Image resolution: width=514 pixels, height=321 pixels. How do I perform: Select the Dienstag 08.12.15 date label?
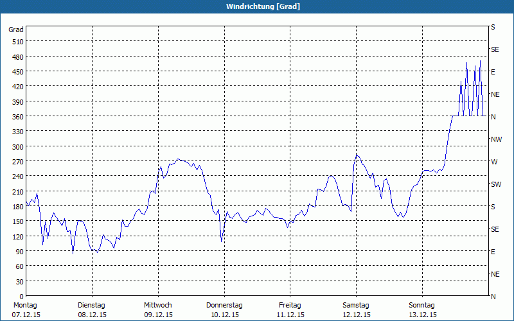pos(91,310)
